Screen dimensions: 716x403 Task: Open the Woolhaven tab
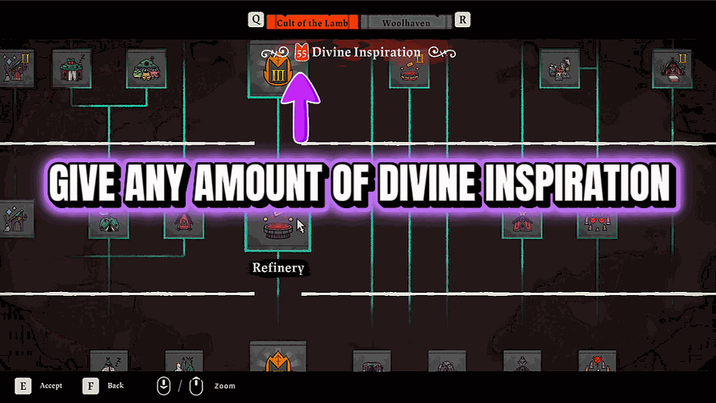(x=406, y=23)
